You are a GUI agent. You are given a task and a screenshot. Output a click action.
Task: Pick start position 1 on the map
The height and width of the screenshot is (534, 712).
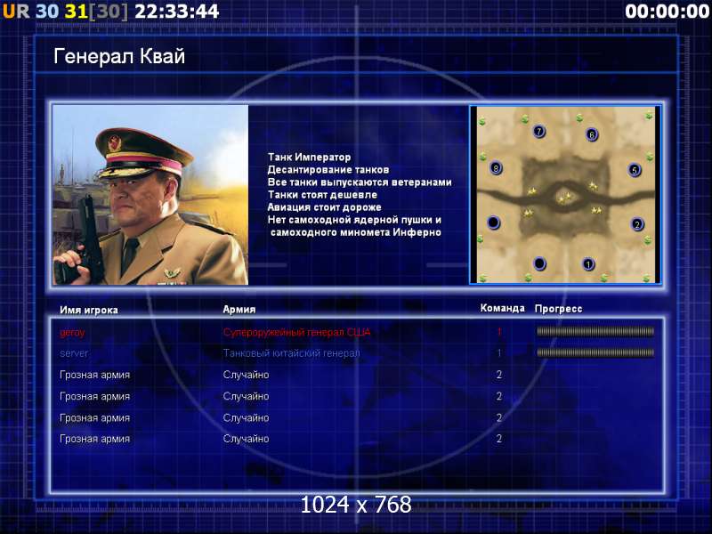588,263
